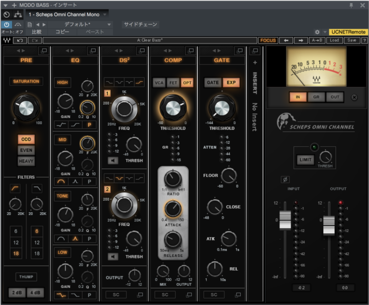Click the COMP SC sidechain button
The width and height of the screenshot is (369, 305).
(165, 294)
